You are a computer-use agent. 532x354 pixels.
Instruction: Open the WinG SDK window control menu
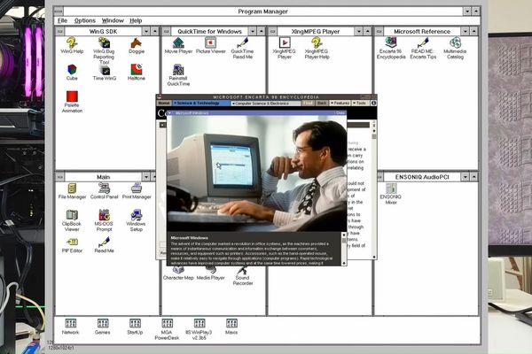(59, 32)
